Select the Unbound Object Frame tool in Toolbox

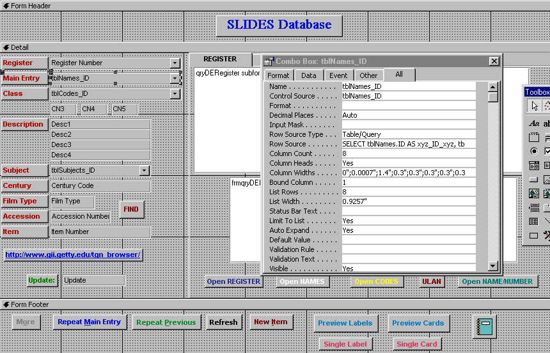click(534, 193)
